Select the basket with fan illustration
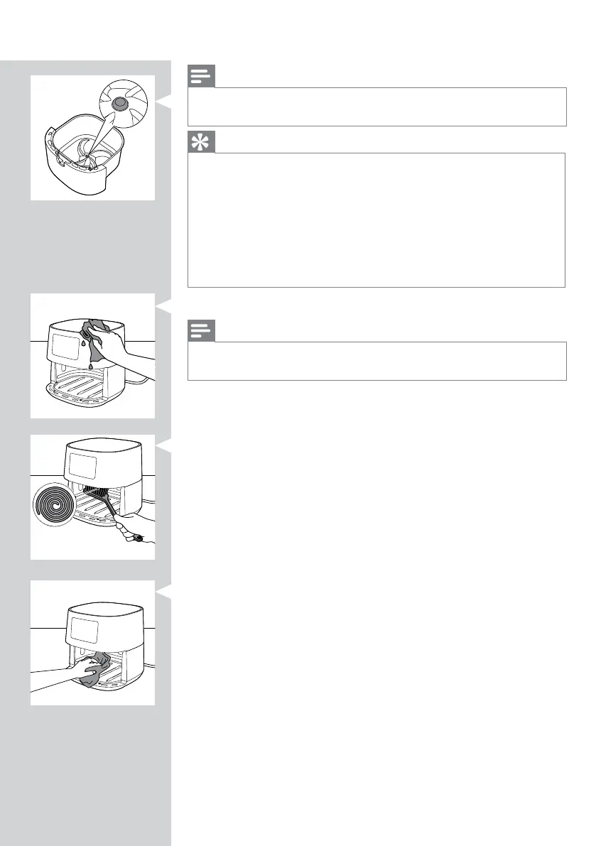Screen dimensions: 596x846 [93, 138]
